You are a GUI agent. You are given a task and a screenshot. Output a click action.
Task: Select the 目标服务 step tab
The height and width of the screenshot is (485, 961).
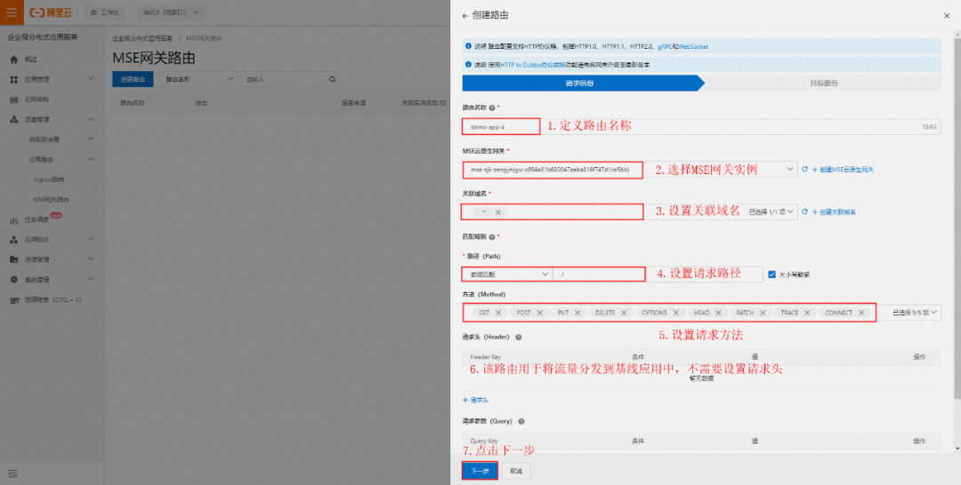tap(824, 83)
